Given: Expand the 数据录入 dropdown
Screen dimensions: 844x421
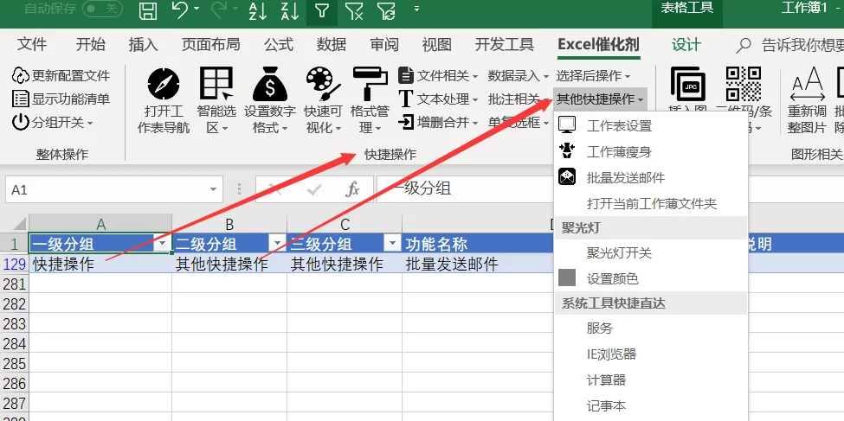Looking at the screenshot, I should point(519,76).
